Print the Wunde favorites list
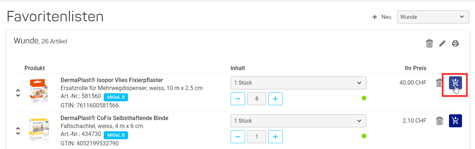The height and width of the screenshot is (149, 475). 455,43
